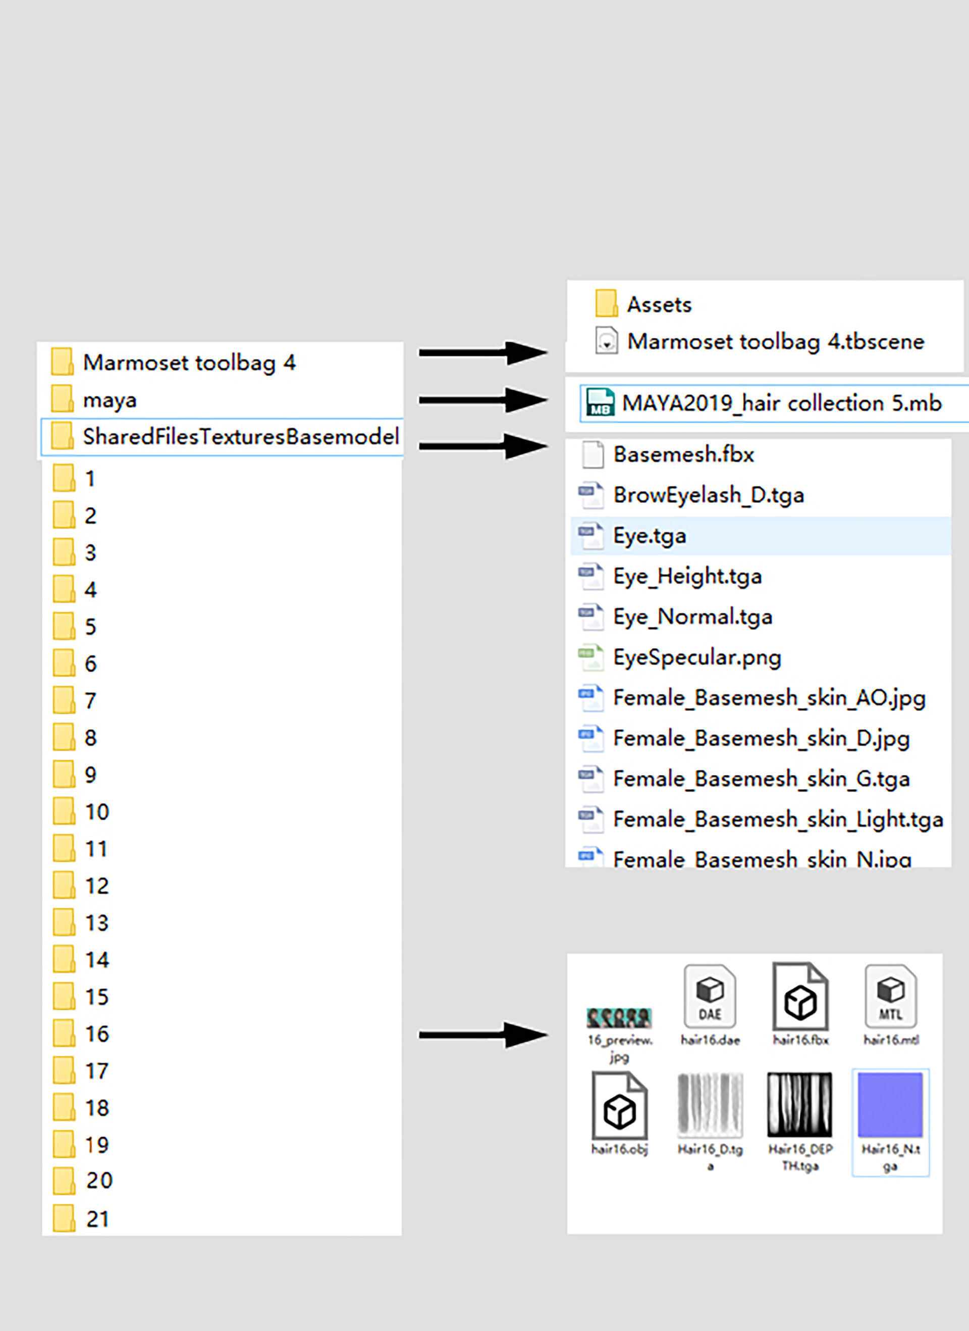Click the Eye.tga file entry
The image size is (969, 1331).
(x=650, y=536)
